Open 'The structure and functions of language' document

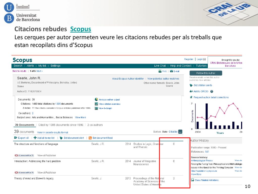[x=36, y=144]
